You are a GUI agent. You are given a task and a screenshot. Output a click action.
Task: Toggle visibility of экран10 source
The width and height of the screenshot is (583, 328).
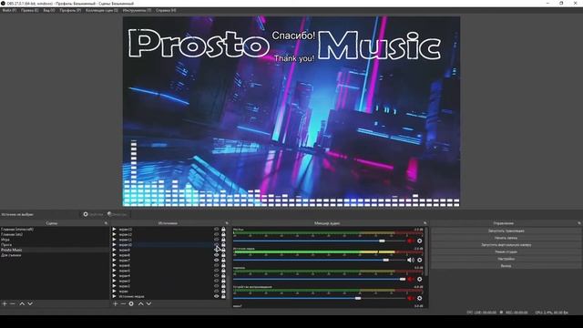tap(217, 245)
